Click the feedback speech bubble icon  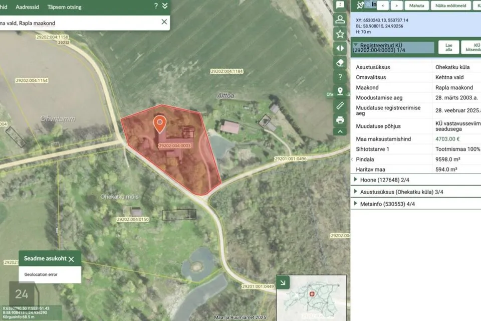(x=340, y=5)
